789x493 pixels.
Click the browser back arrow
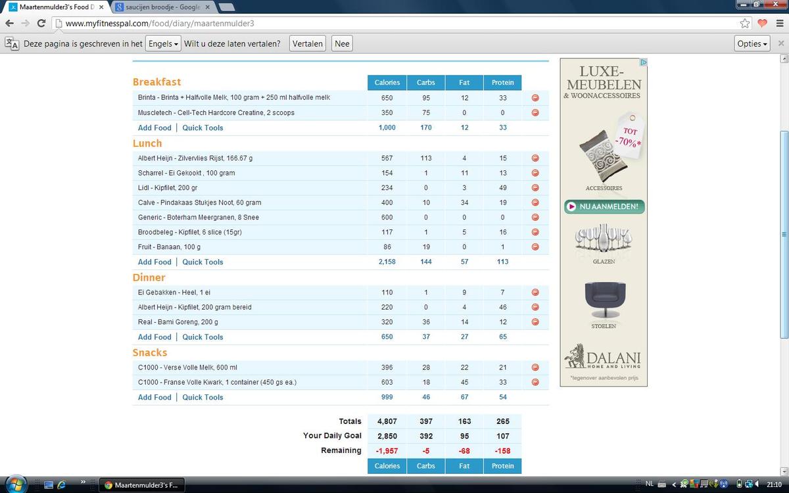tap(9, 23)
